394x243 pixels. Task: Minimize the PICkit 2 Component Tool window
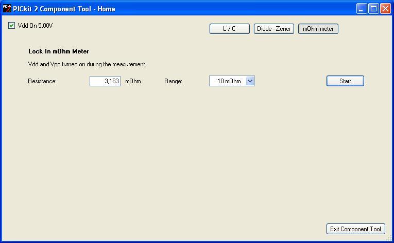(x=362, y=9)
